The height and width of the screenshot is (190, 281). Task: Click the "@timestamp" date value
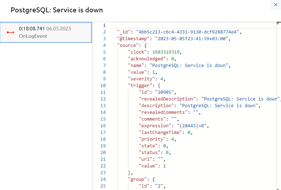[x=190, y=39]
